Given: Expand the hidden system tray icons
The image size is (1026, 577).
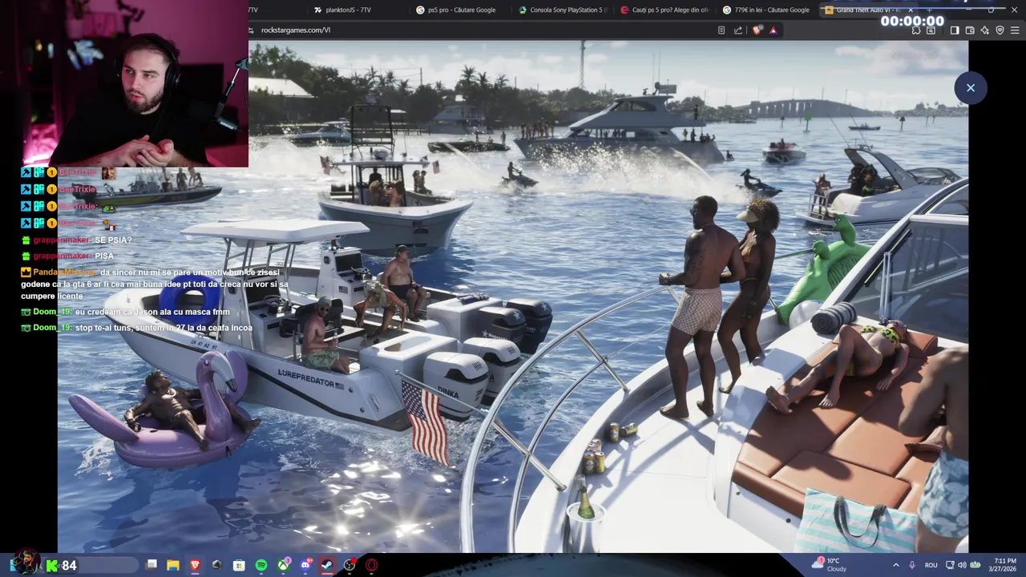Looking at the screenshot, I should (x=896, y=565).
